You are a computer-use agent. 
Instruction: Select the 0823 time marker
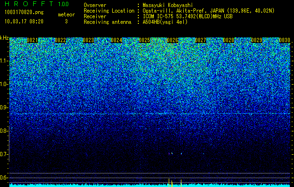pyautogui.click(x=88, y=40)
